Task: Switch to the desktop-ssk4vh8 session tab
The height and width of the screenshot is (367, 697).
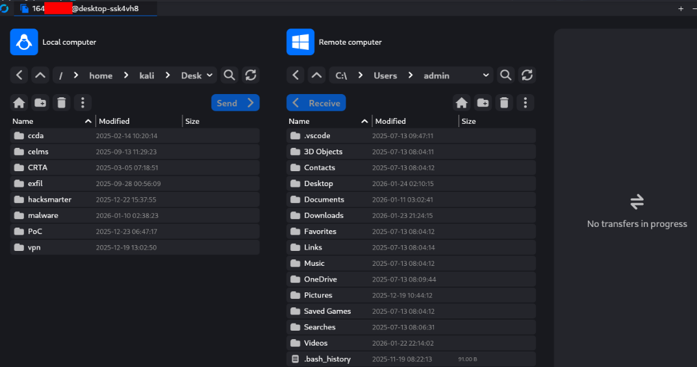Action: [85, 8]
